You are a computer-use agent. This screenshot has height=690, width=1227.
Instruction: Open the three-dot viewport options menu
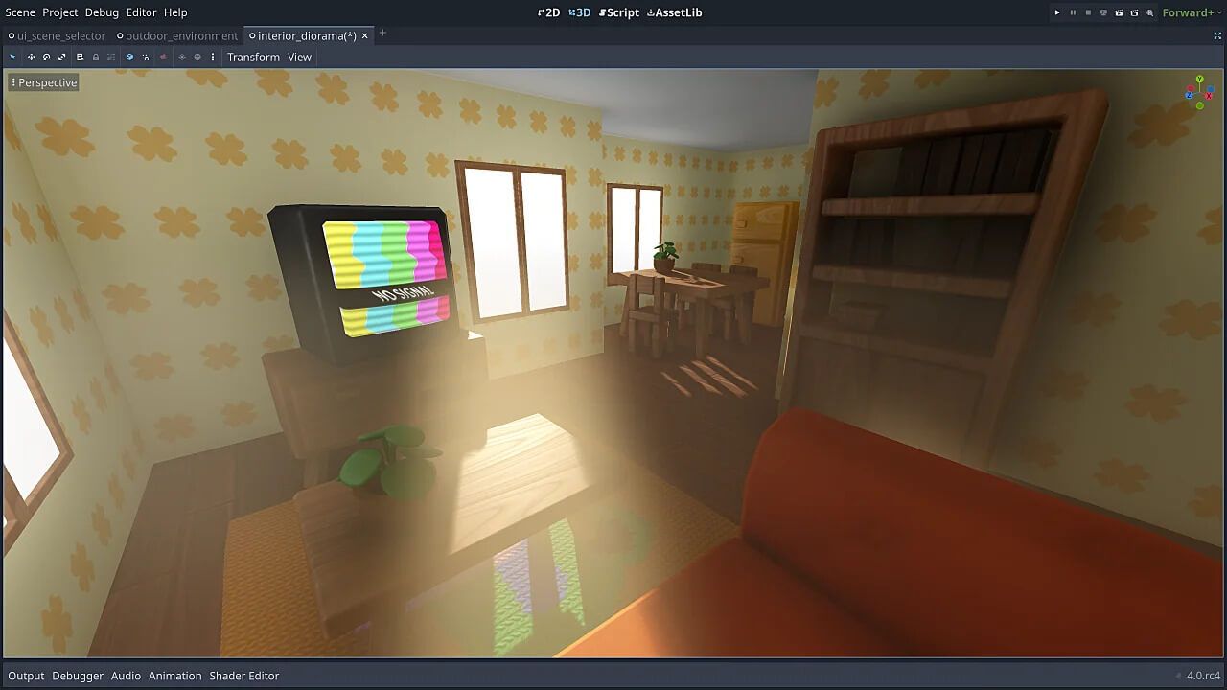(212, 57)
